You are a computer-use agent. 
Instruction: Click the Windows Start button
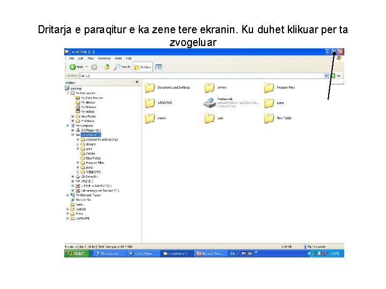[77, 254]
